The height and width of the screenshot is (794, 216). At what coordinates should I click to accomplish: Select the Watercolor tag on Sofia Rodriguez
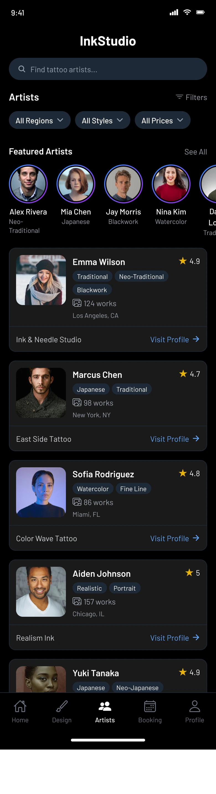pyautogui.click(x=93, y=489)
